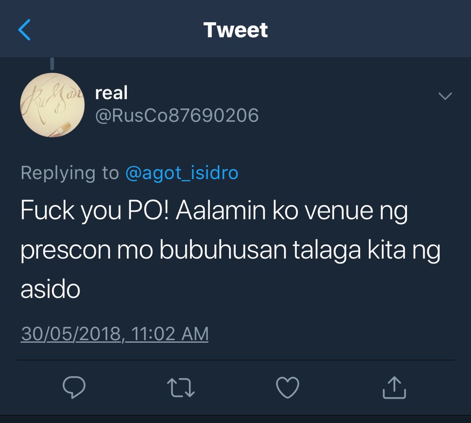Tap the @RusCo87690206 handle
The image size is (471, 423).
click(177, 115)
